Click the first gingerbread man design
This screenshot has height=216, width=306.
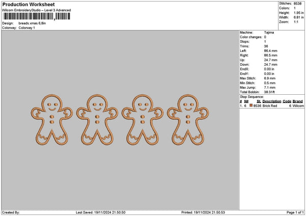[x=52, y=120]
